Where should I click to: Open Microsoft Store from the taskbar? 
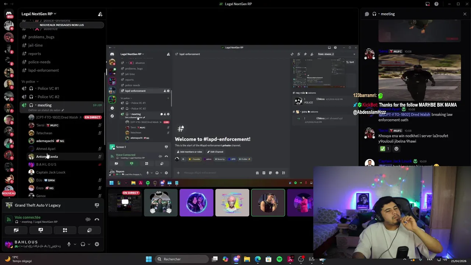[x=269, y=259]
